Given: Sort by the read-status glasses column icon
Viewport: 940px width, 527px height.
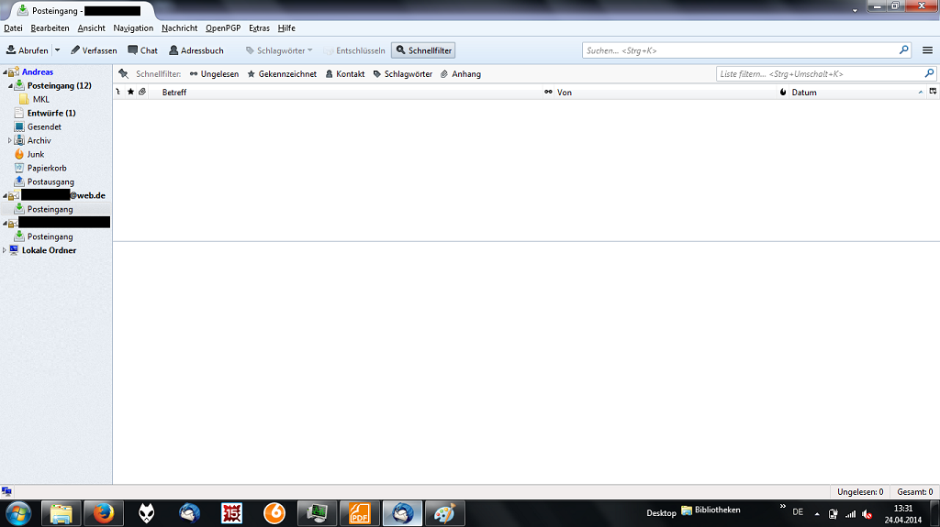Looking at the screenshot, I should click(x=548, y=92).
